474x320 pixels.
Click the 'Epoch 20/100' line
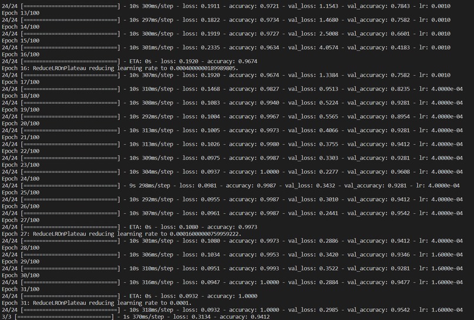pyautogui.click(x=21, y=123)
